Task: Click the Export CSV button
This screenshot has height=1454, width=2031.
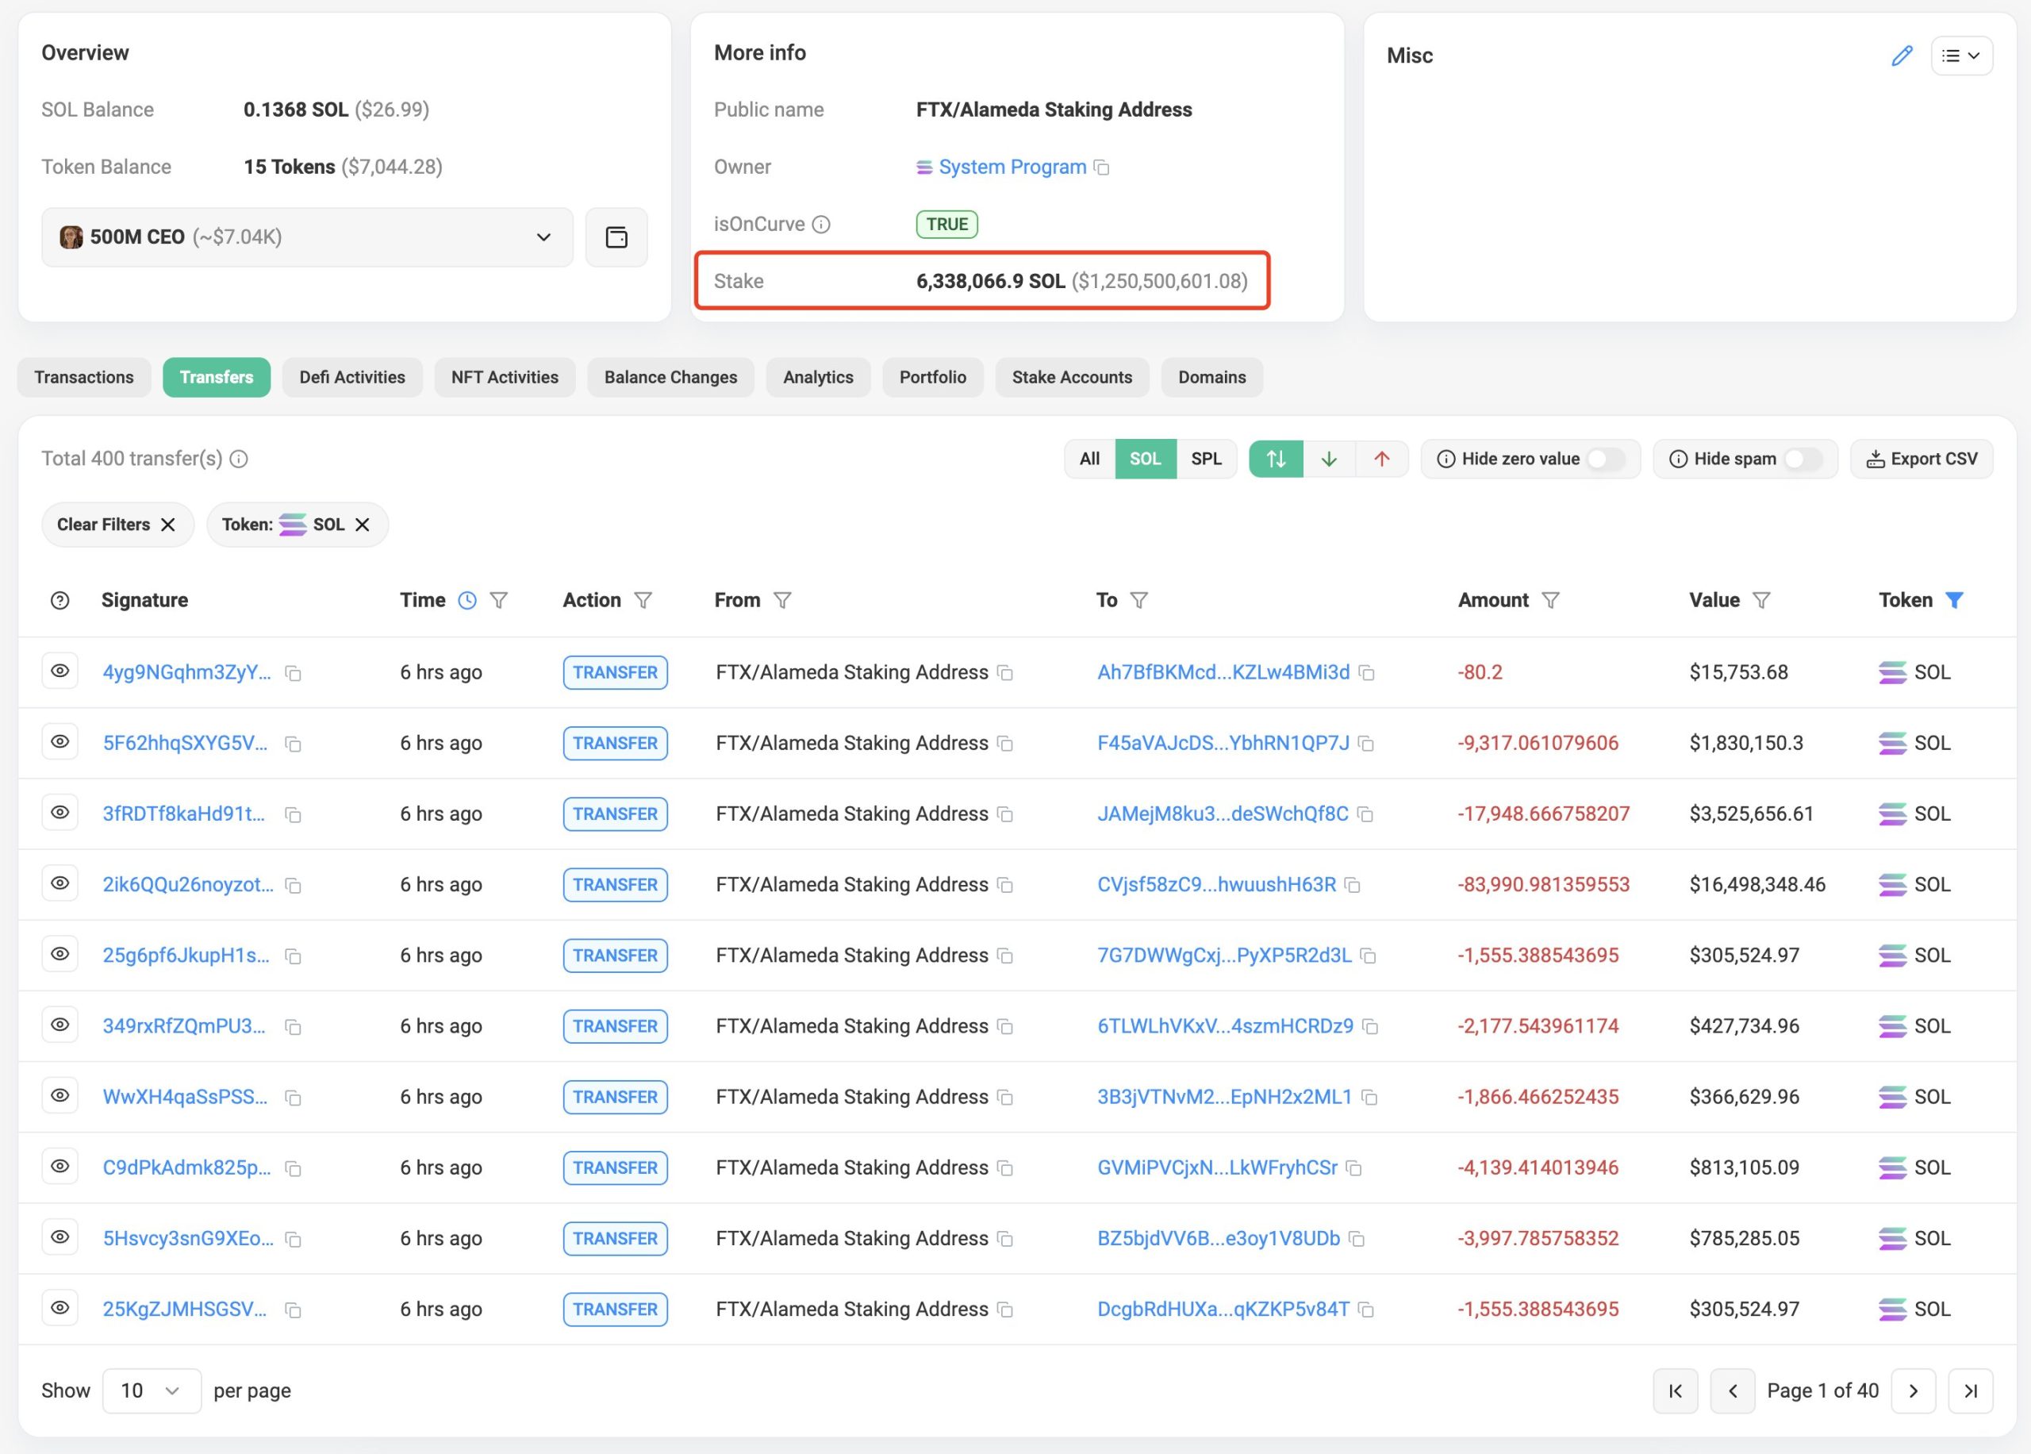Action: [x=1921, y=459]
